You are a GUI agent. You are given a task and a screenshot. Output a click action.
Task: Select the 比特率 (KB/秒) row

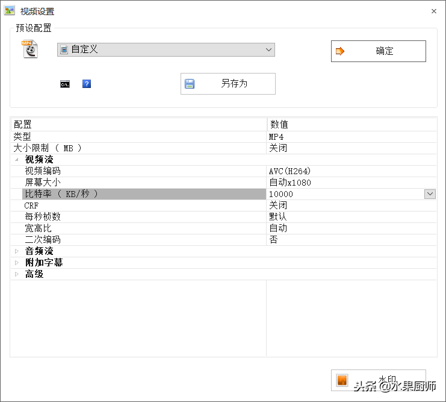pyautogui.click(x=223, y=194)
